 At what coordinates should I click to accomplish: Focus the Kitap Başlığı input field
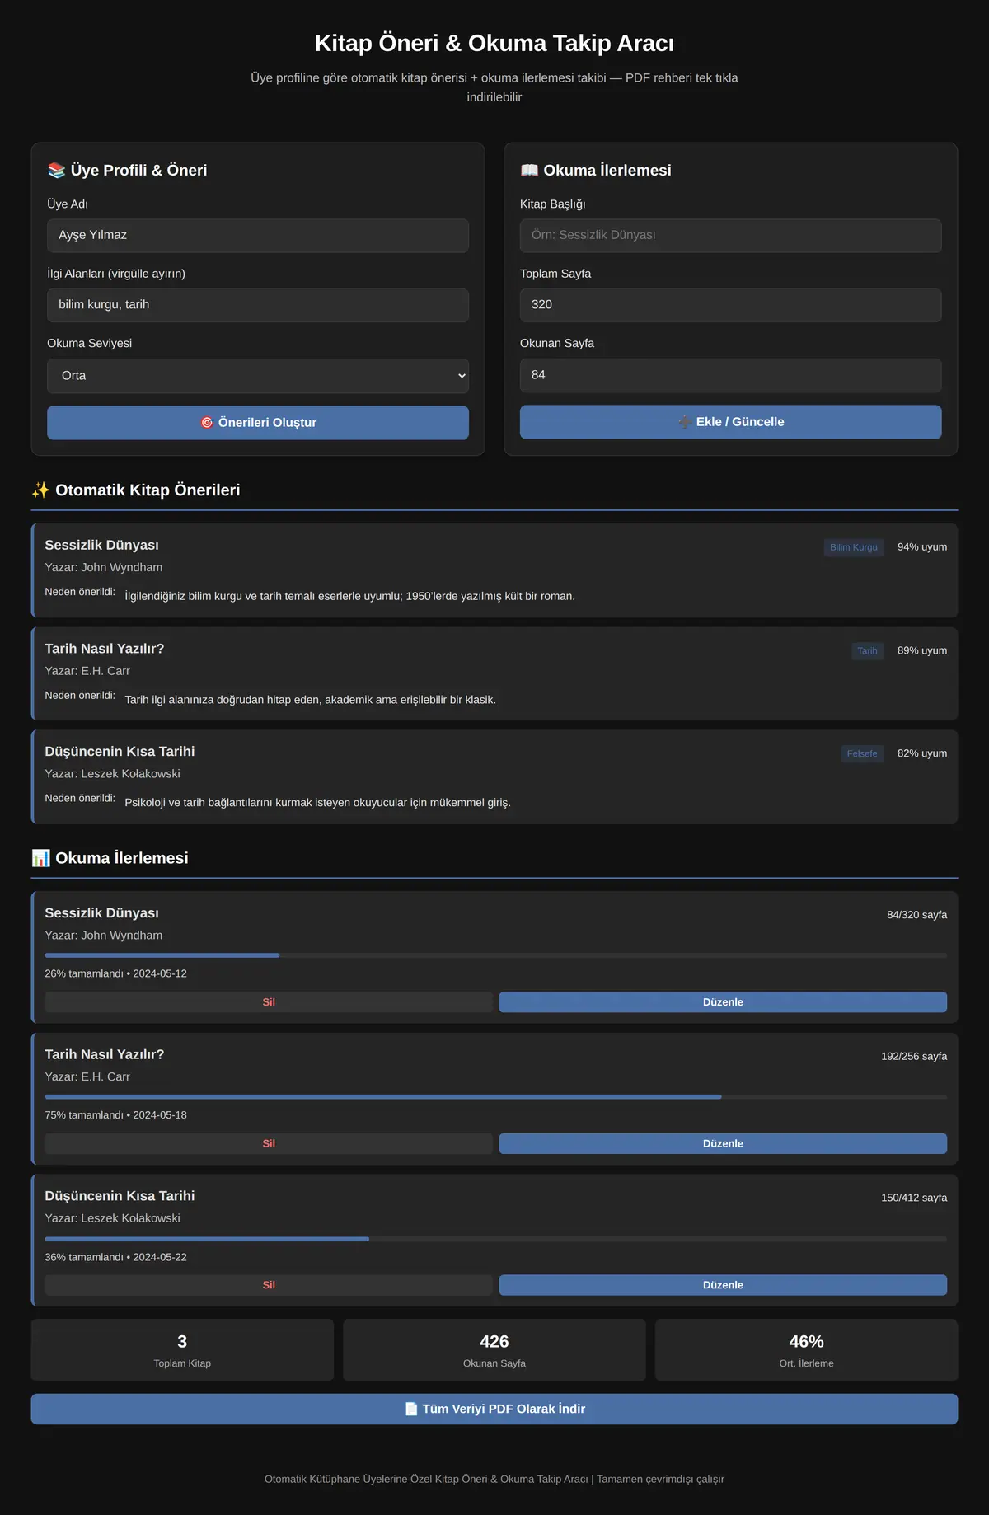pyautogui.click(x=730, y=236)
